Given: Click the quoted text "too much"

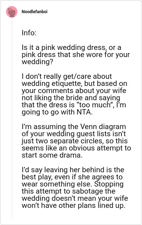Looking at the screenshot, I should click(95, 105).
